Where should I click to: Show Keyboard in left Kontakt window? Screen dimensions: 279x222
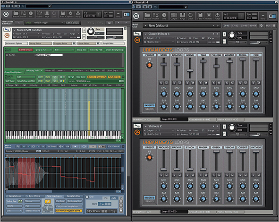(x=47, y=14)
